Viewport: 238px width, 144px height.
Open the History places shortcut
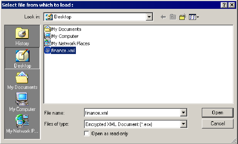click(22, 36)
